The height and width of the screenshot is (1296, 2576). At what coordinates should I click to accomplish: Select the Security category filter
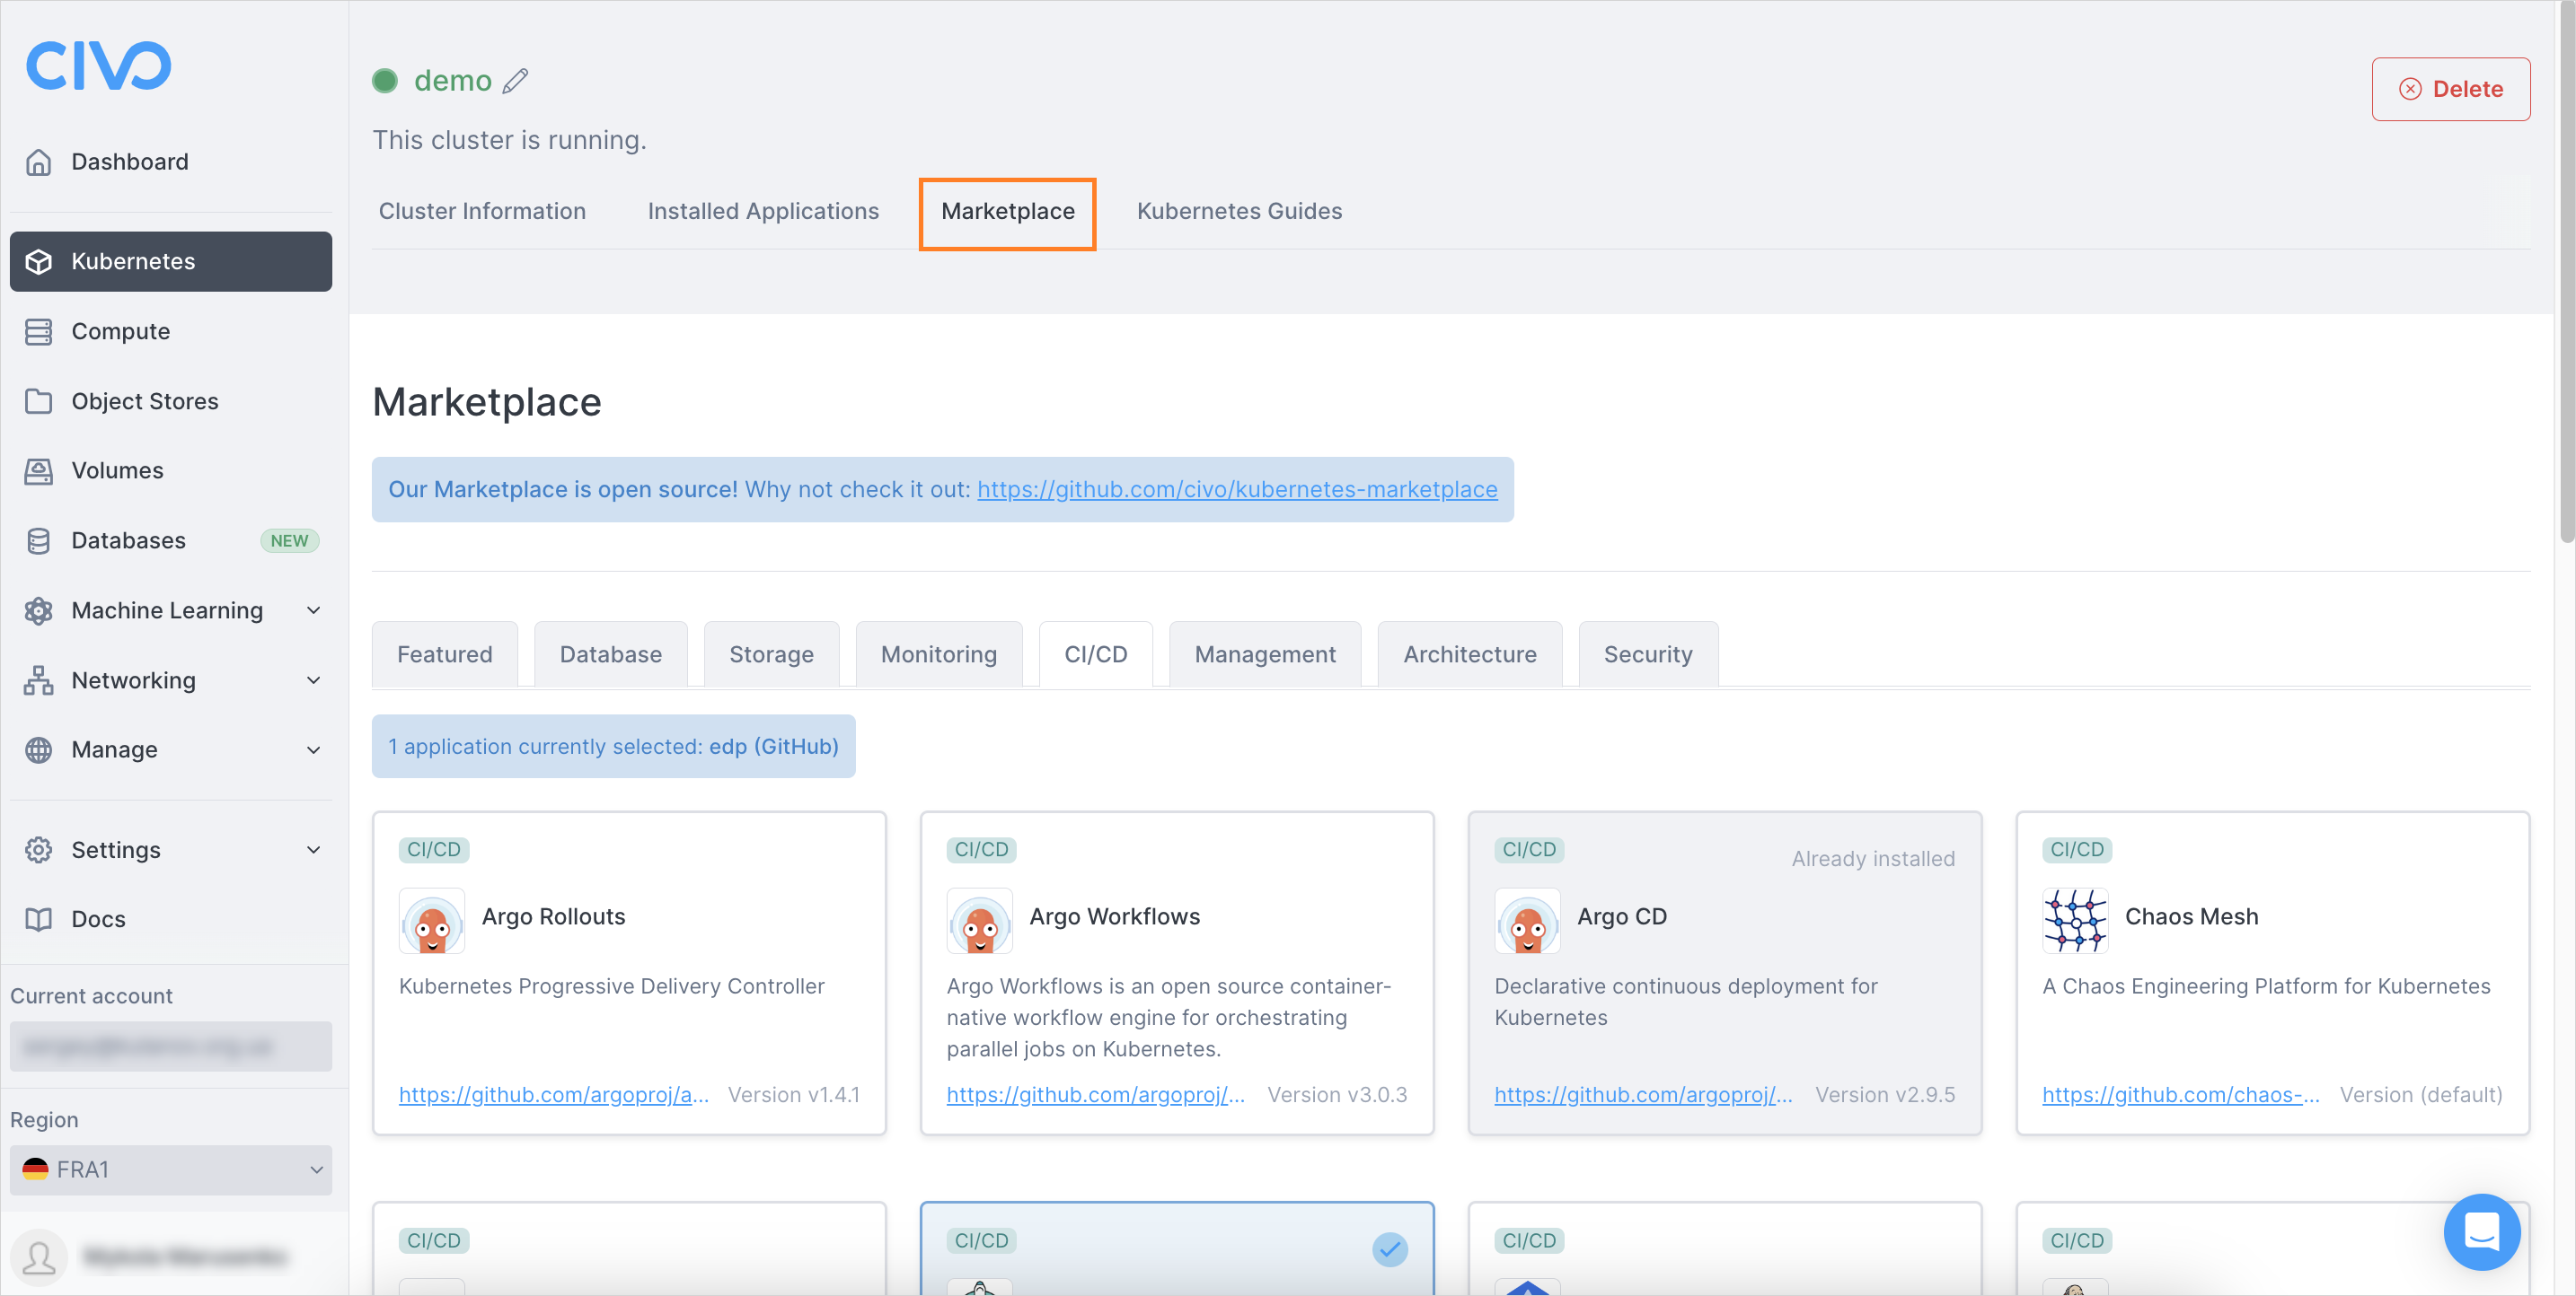click(1646, 653)
